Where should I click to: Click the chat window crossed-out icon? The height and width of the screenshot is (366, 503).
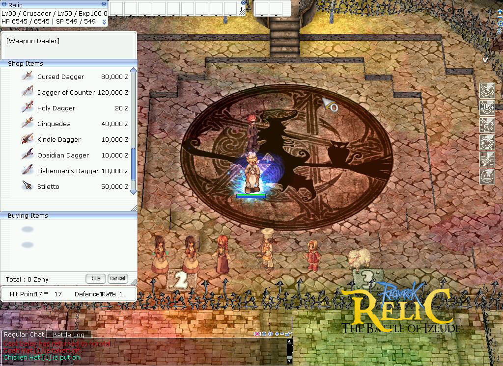(257, 334)
